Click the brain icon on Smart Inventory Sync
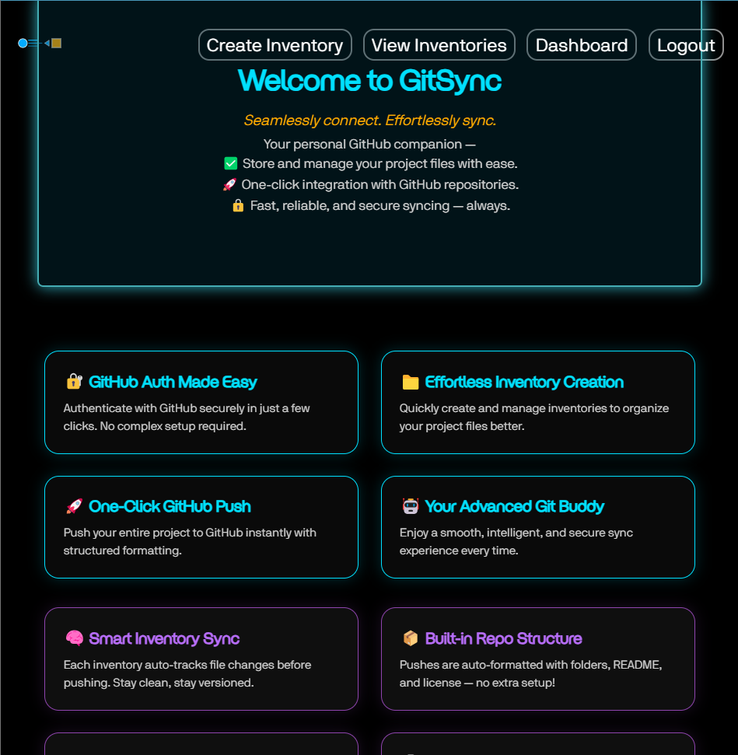This screenshot has height=755, width=738. [74, 638]
